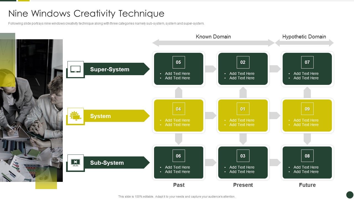Click the number box 03
Image resolution: width=354 pixels, height=199 pixels.
click(243, 156)
